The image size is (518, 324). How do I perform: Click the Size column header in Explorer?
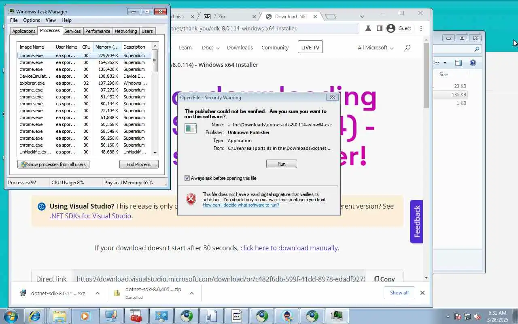444,75
